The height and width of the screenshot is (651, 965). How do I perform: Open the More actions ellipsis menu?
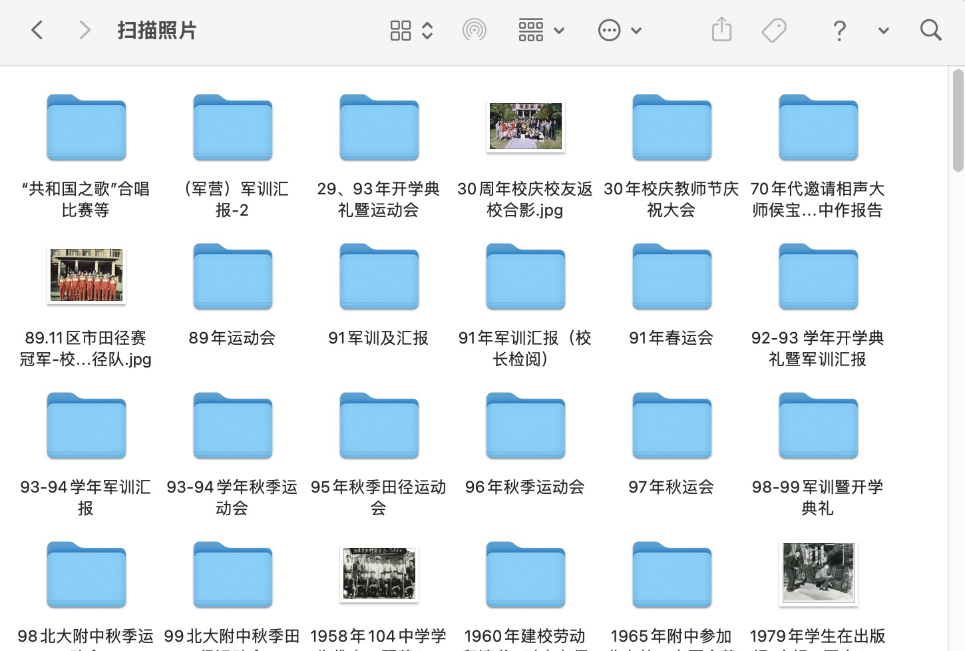pos(619,30)
